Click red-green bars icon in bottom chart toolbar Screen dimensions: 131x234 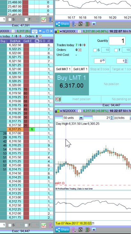(88, 230)
